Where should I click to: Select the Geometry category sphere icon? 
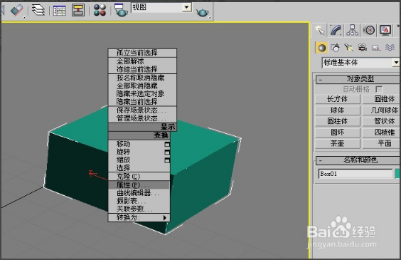click(x=321, y=48)
